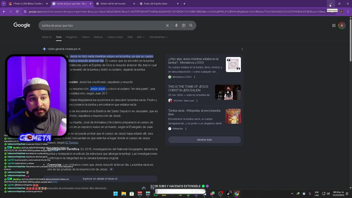
Task: Reload the current page
Action: (17, 12)
